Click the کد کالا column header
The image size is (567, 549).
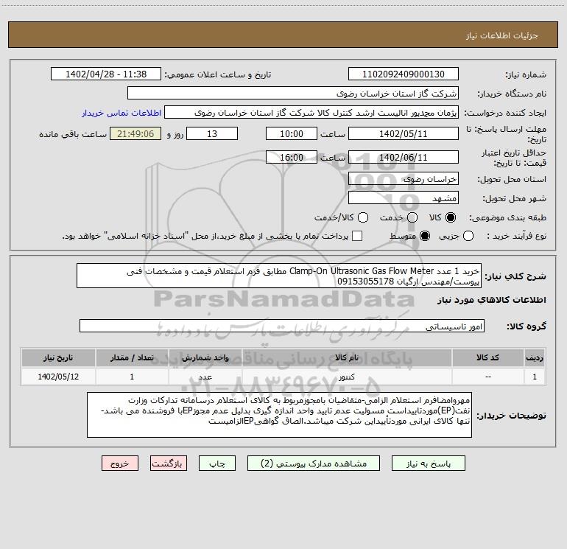point(487,357)
